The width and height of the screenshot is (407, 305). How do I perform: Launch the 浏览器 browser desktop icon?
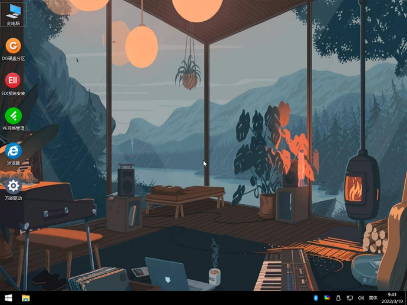pyautogui.click(x=13, y=151)
